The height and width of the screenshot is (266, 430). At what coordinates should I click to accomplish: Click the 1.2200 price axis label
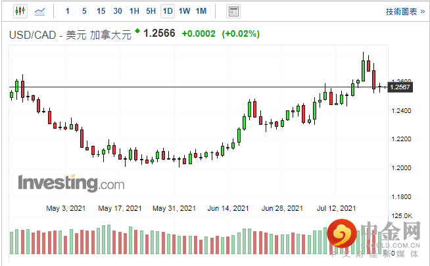[401, 139]
